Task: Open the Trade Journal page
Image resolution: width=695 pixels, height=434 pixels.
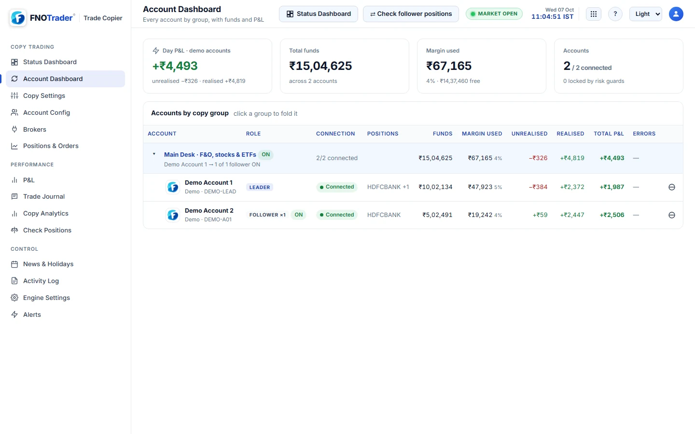Action: [x=66, y=197]
